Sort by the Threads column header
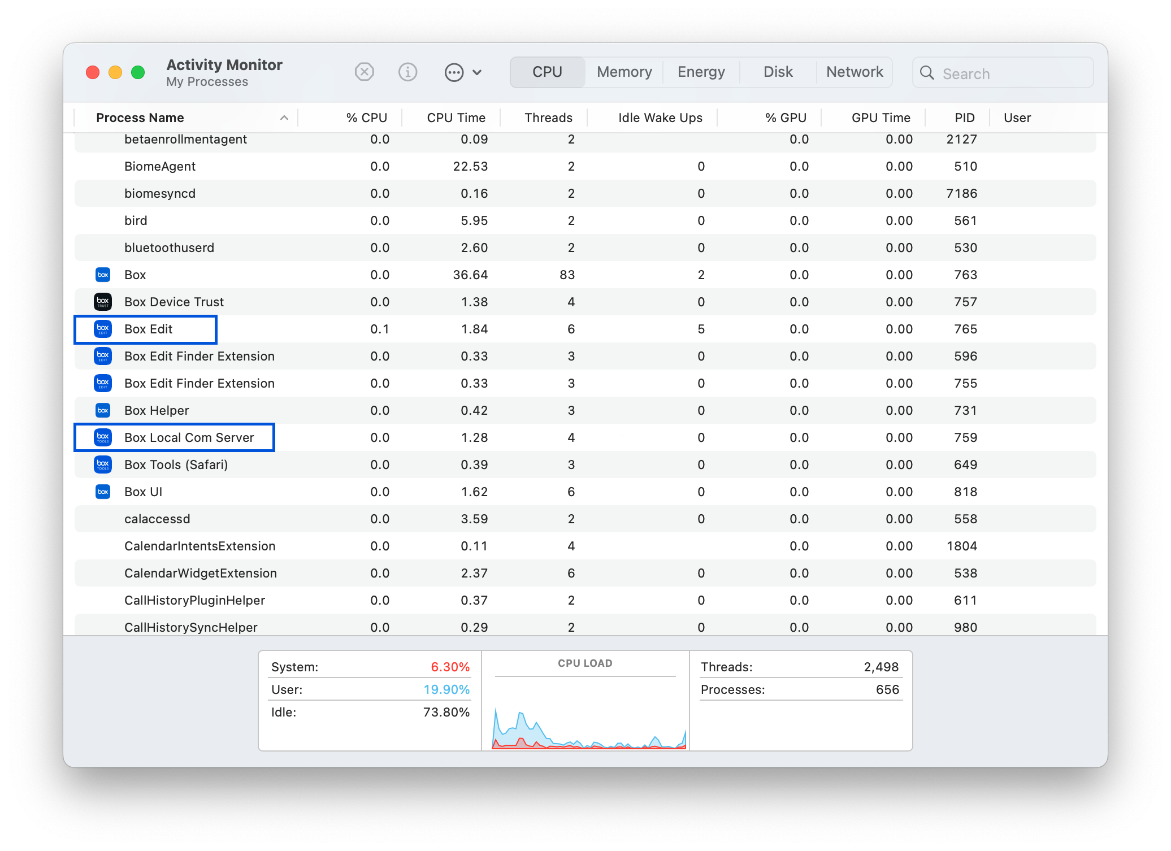 [548, 118]
